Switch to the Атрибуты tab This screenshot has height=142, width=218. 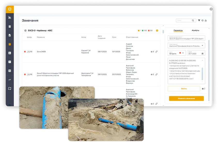click(x=195, y=30)
